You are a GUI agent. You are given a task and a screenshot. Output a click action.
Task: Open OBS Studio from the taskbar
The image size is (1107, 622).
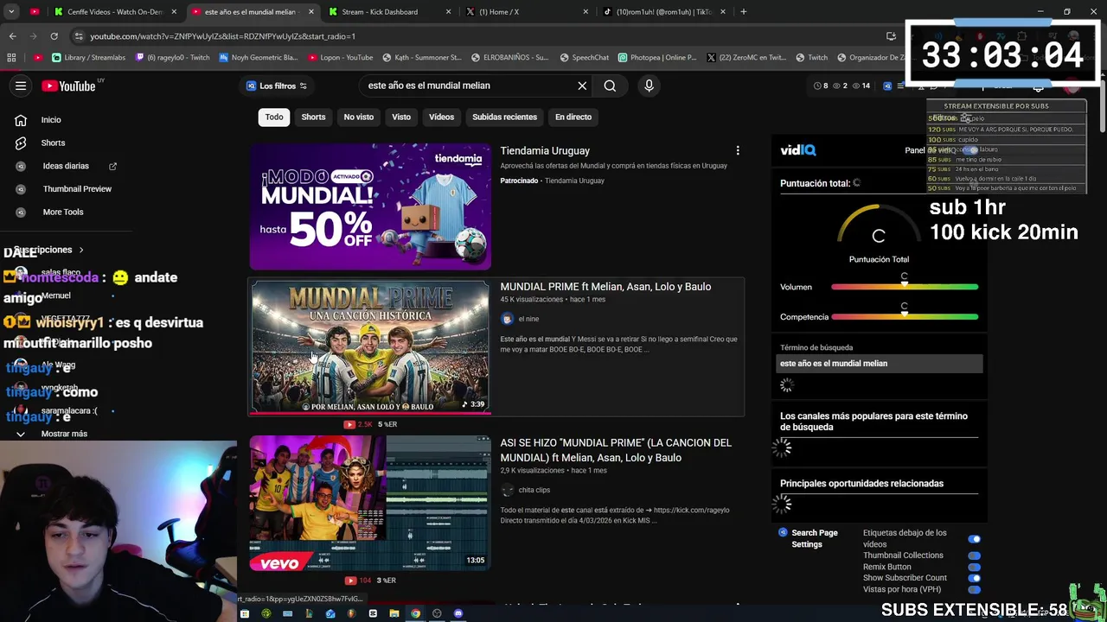point(437,614)
